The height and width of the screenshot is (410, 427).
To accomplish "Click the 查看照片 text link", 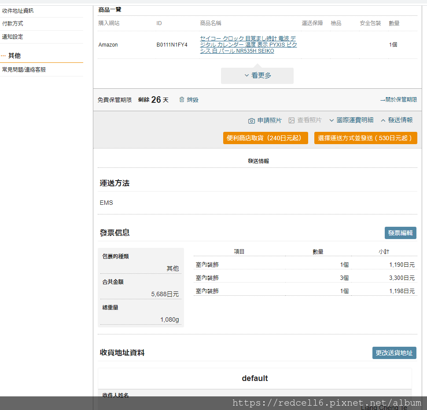I will (309, 120).
